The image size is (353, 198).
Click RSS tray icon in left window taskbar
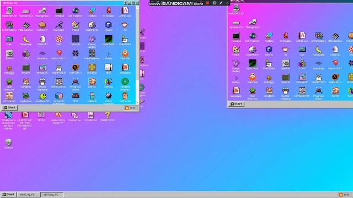(x=127, y=108)
